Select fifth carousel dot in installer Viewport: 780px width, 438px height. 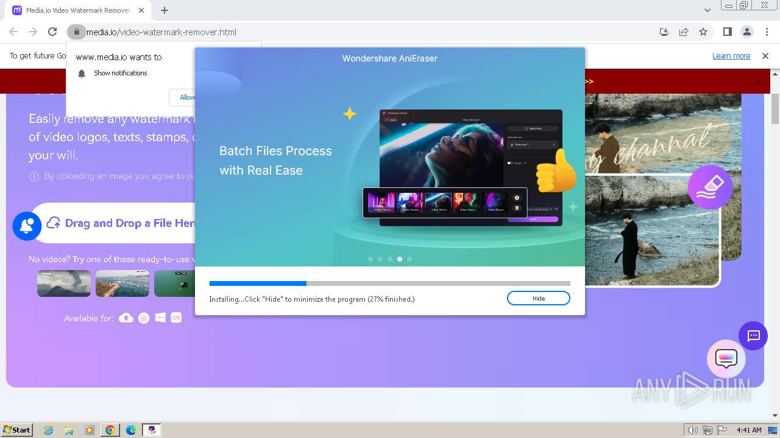409,259
